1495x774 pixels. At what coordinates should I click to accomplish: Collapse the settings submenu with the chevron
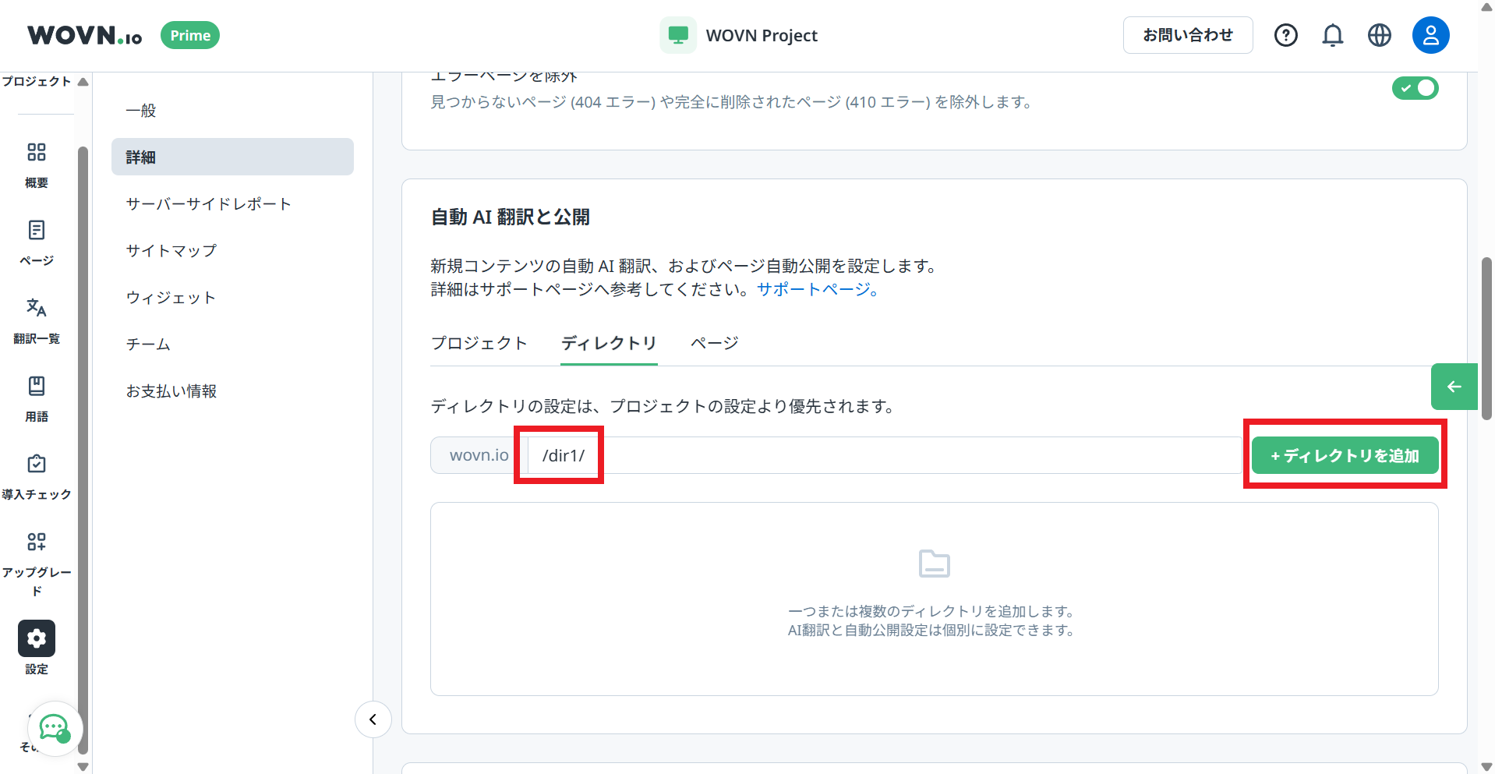pyautogui.click(x=373, y=719)
